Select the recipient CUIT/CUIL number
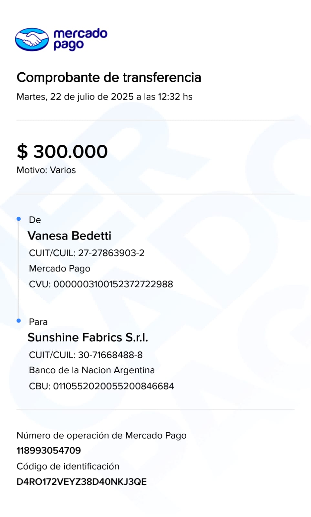This screenshot has height=517, width=311. [x=110, y=355]
